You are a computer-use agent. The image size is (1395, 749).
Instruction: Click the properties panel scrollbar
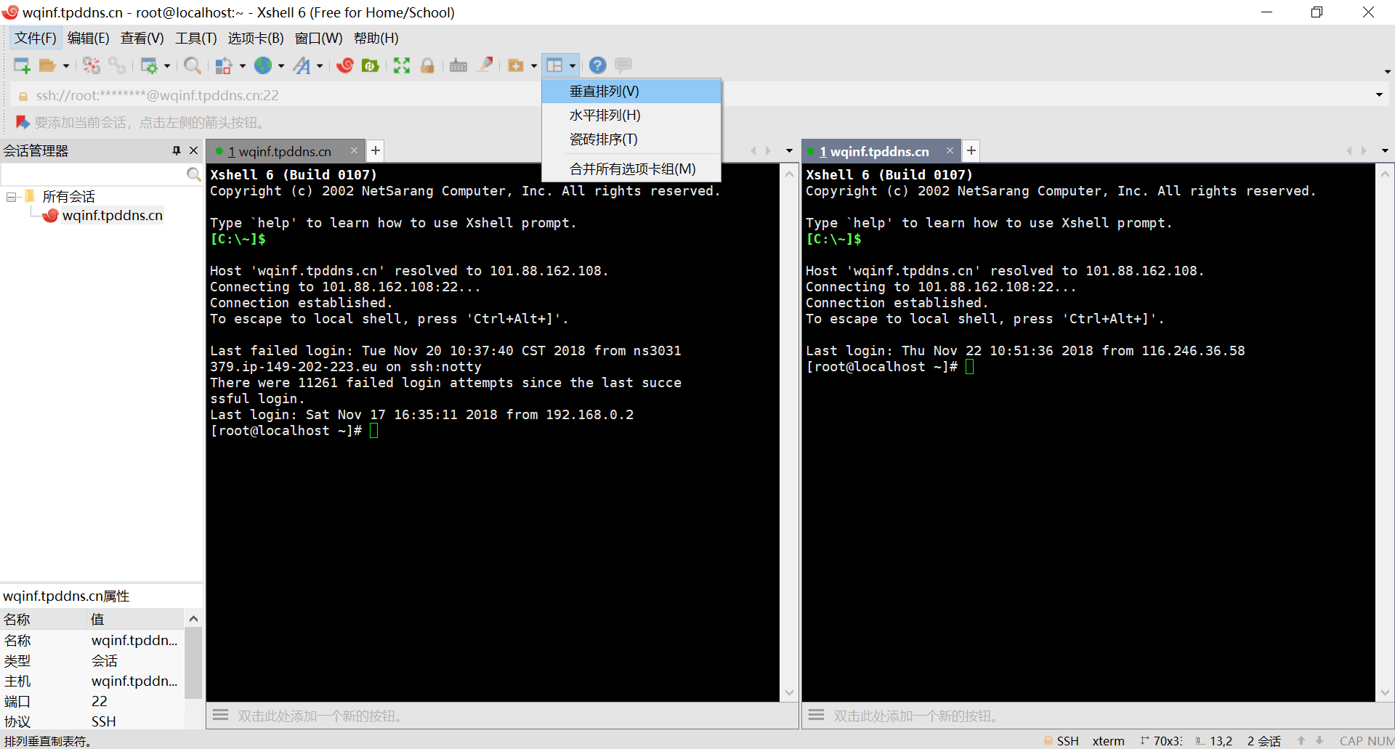pyautogui.click(x=192, y=661)
